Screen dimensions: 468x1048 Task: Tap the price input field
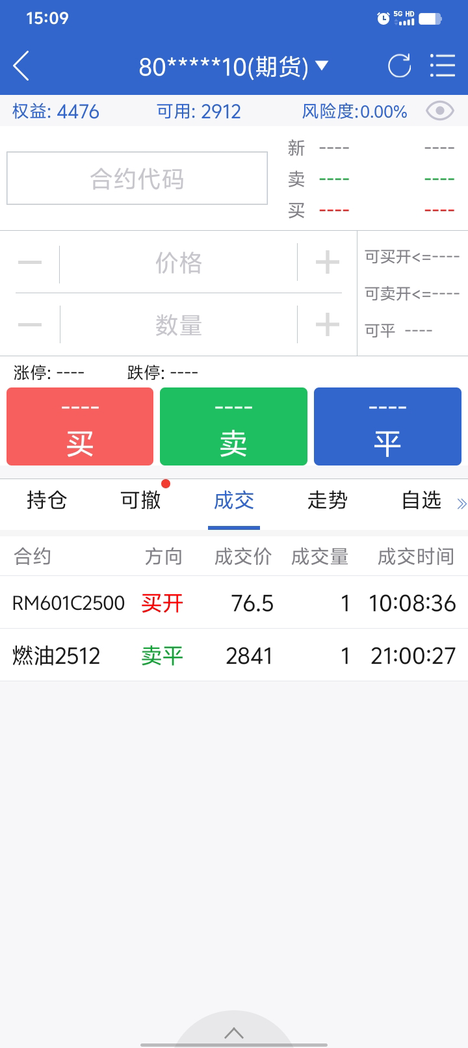point(178,263)
